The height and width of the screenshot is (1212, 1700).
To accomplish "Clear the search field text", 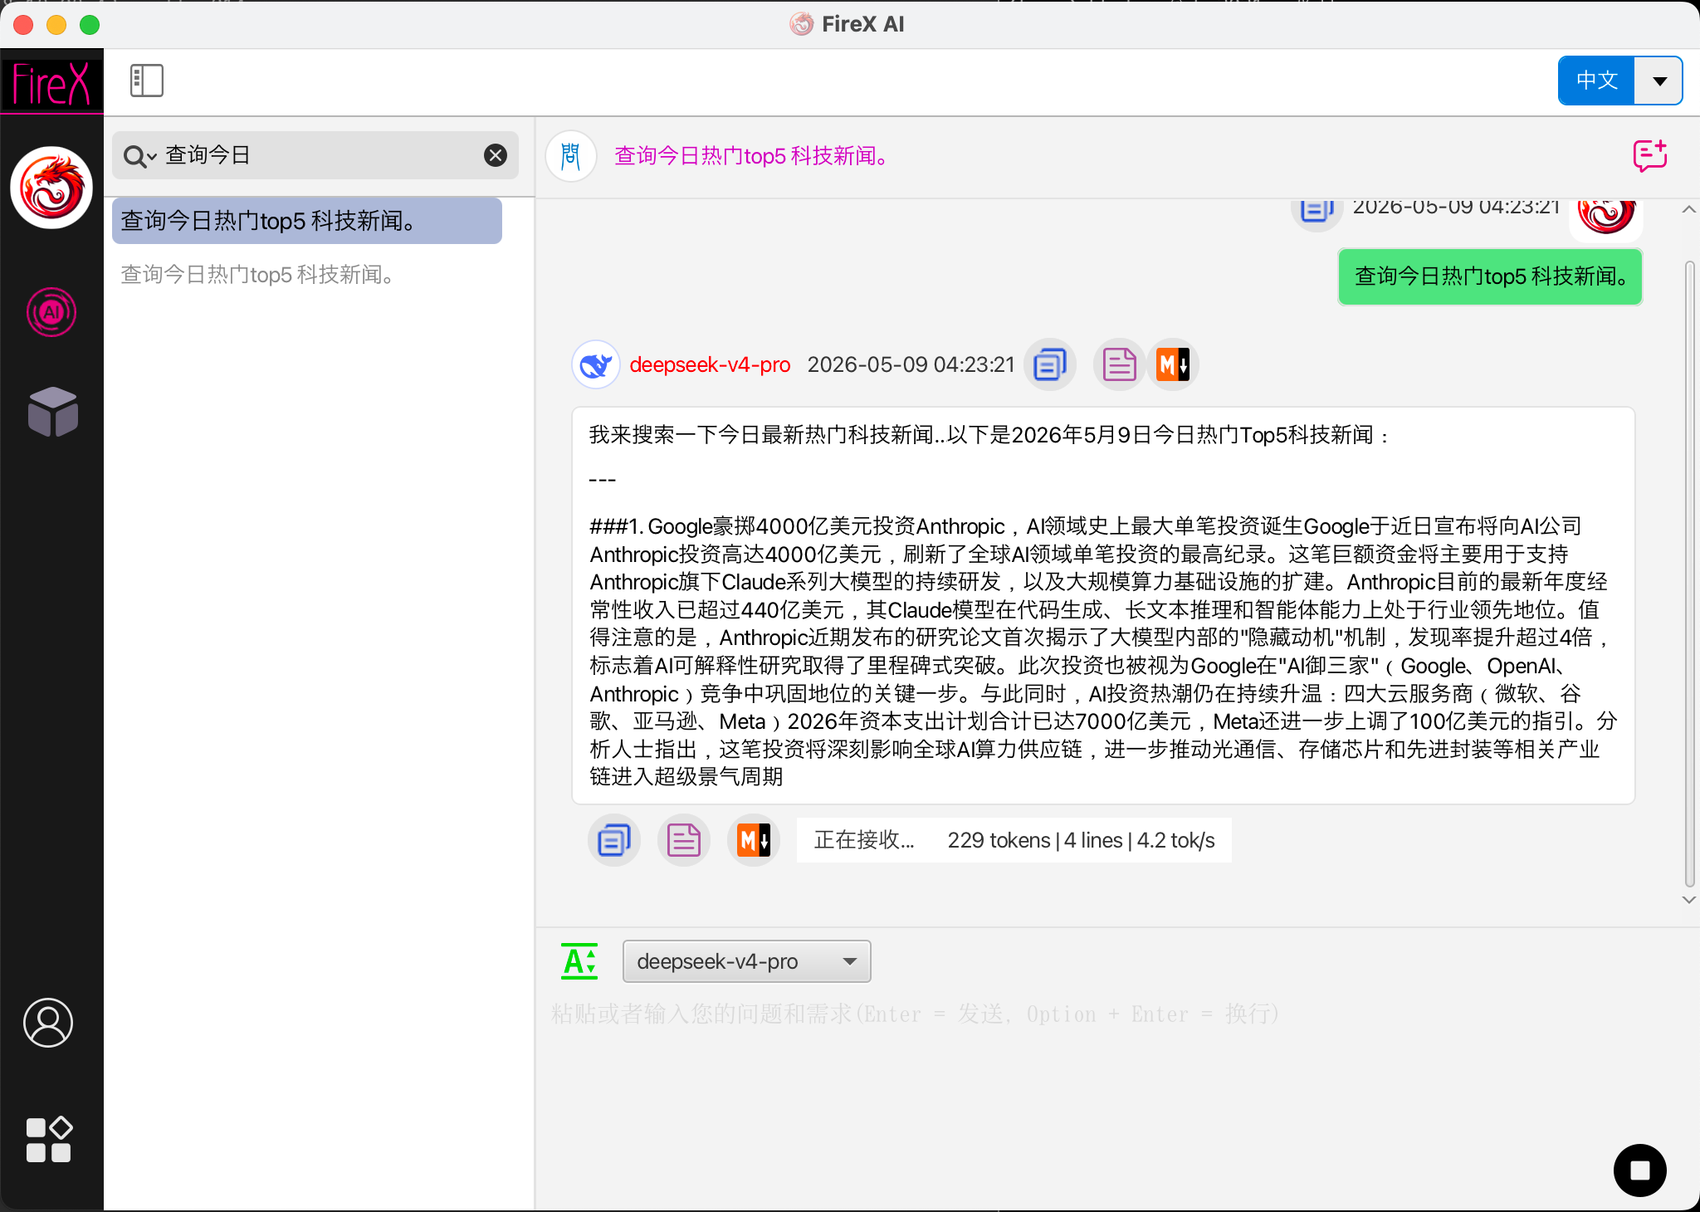I will point(496,155).
